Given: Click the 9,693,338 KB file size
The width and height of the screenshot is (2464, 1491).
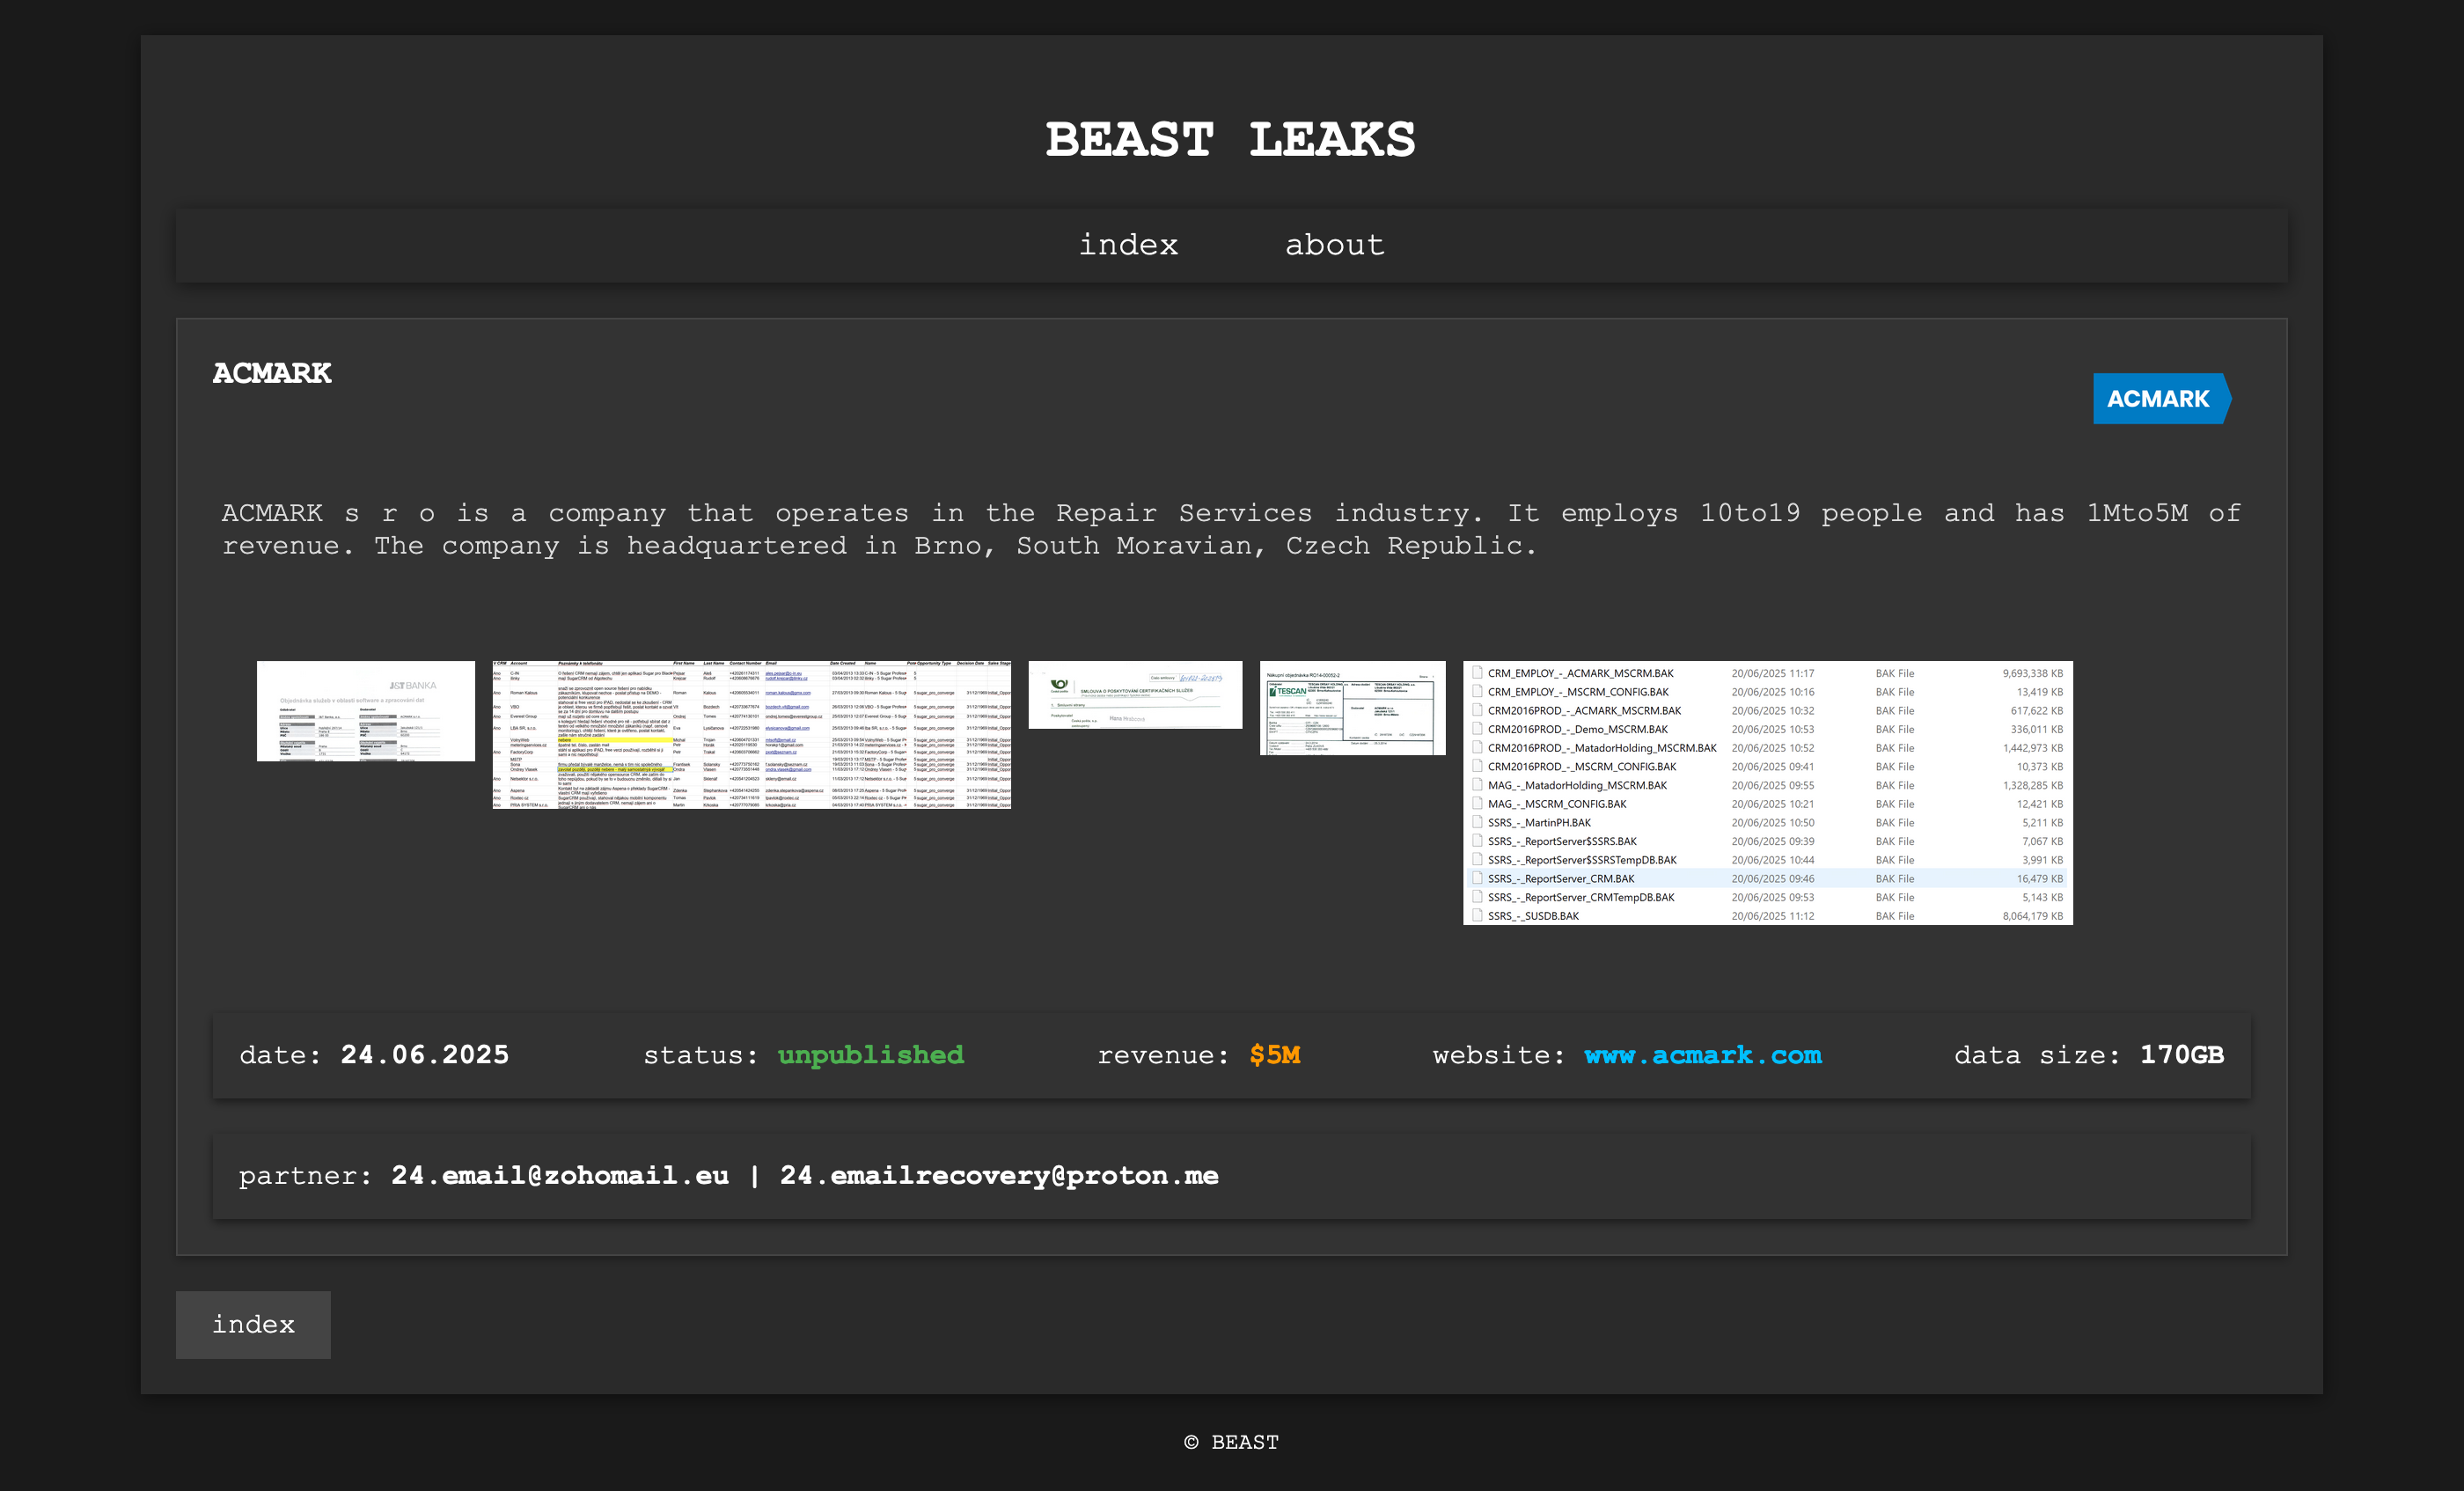Looking at the screenshot, I should (x=2032, y=673).
